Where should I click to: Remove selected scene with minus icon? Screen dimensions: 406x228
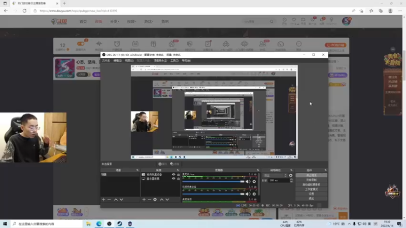click(109, 200)
